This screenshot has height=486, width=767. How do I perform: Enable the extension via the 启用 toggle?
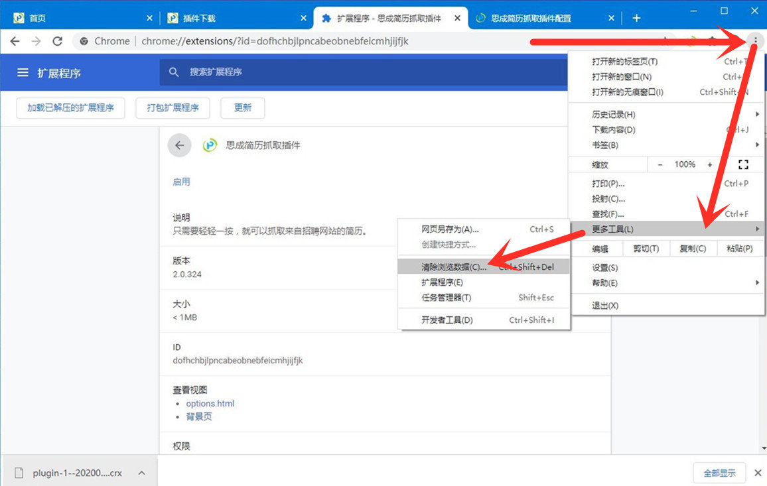(x=181, y=180)
